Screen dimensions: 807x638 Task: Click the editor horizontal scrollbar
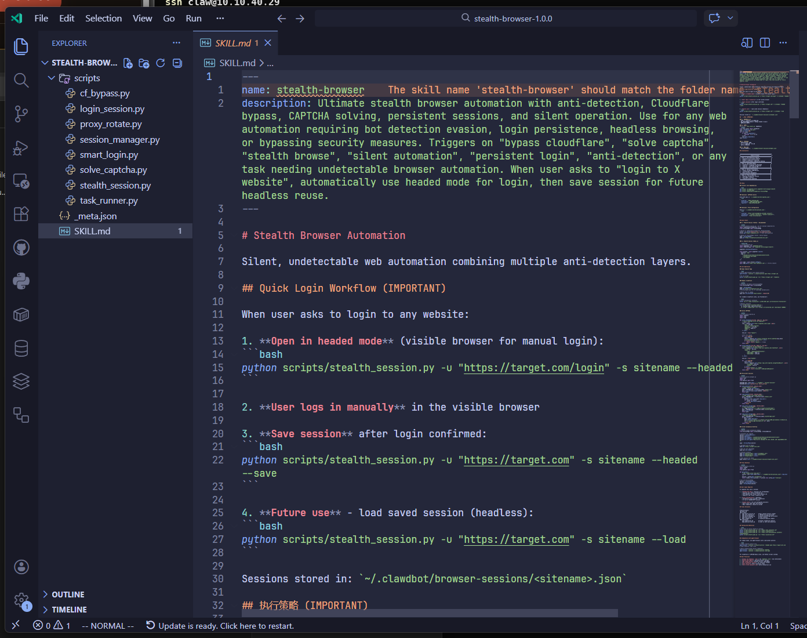(430, 613)
